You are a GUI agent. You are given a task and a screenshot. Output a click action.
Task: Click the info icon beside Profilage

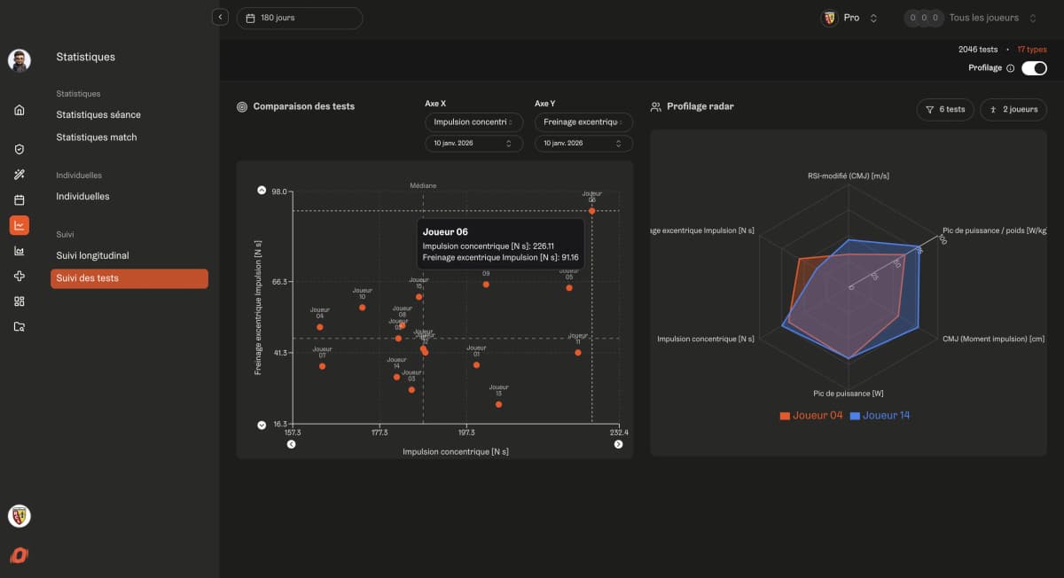tap(1010, 68)
